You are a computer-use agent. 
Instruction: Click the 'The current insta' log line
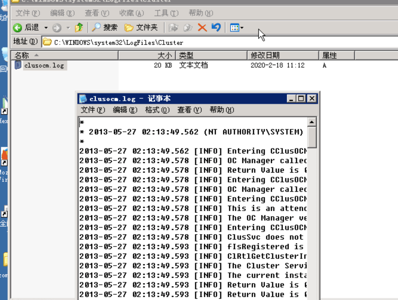(193, 275)
